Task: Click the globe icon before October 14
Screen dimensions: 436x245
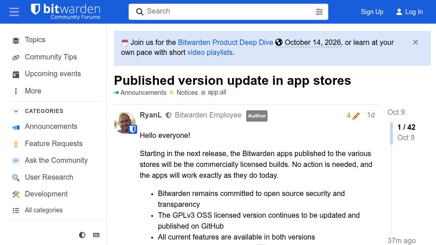Action: 279,42
